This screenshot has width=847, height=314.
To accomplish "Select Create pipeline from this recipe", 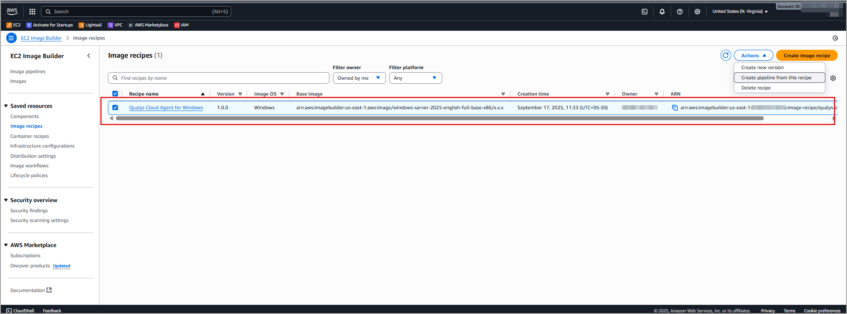I will [776, 78].
